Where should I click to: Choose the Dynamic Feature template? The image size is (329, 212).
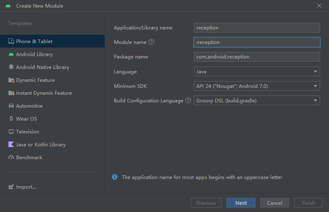tap(35, 80)
